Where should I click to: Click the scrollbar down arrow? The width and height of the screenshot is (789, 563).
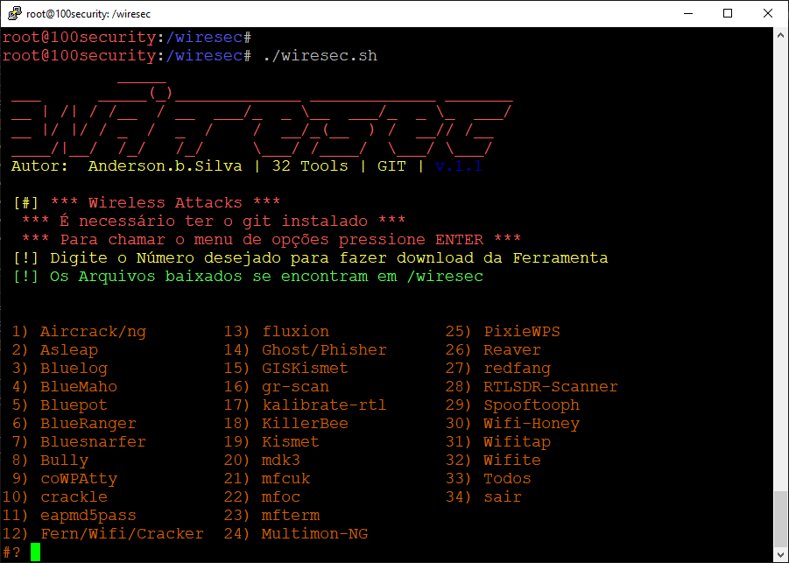point(780,555)
